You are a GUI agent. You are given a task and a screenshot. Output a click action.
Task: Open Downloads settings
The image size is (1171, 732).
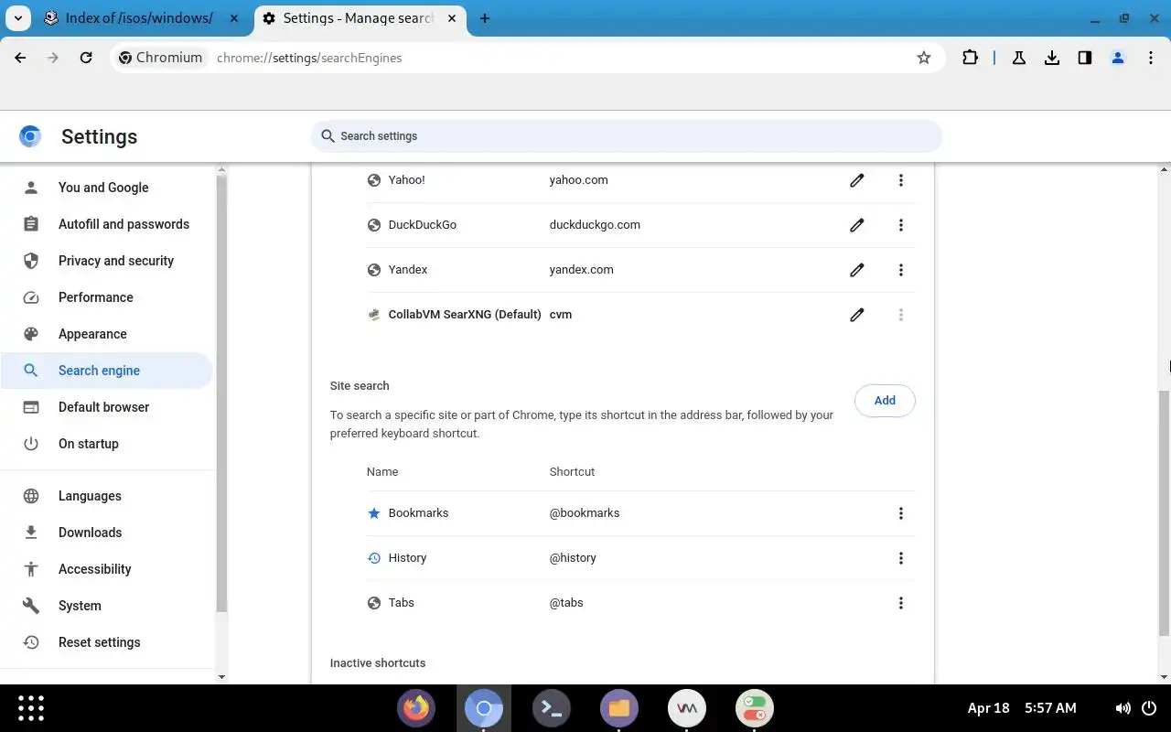107,533
